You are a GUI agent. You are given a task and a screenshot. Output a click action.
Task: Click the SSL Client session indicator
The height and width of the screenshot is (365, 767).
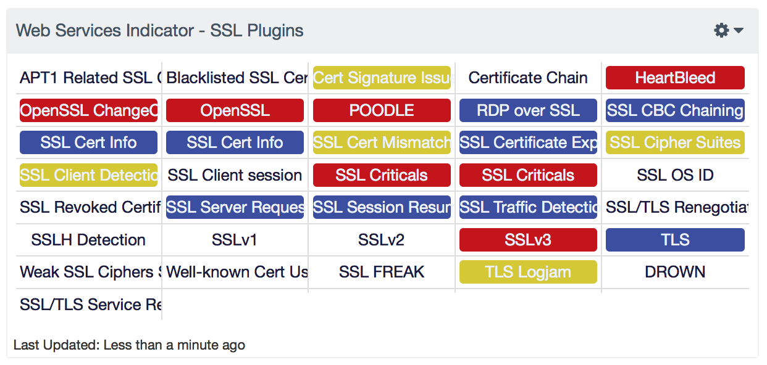[x=235, y=175]
